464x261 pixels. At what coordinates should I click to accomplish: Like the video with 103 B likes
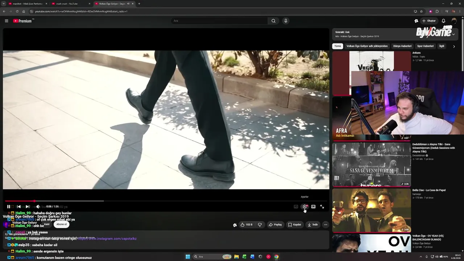pos(246,225)
